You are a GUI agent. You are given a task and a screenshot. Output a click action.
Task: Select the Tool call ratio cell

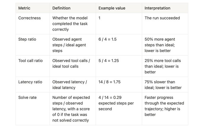(x=30, y=61)
